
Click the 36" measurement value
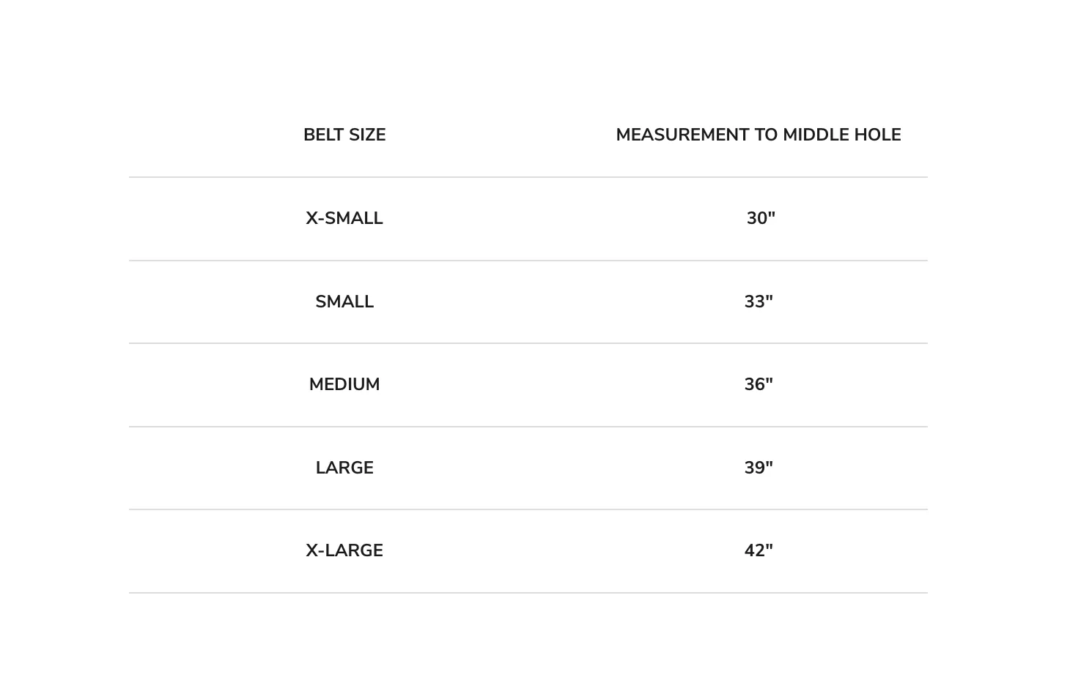pos(759,384)
